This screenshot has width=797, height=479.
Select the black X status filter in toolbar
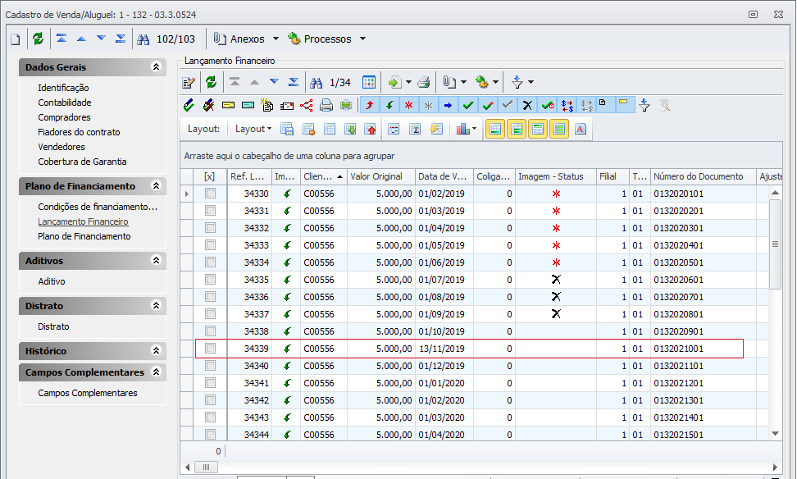point(527,105)
